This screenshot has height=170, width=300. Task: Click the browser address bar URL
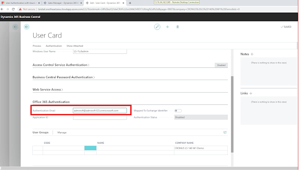point(139,9)
